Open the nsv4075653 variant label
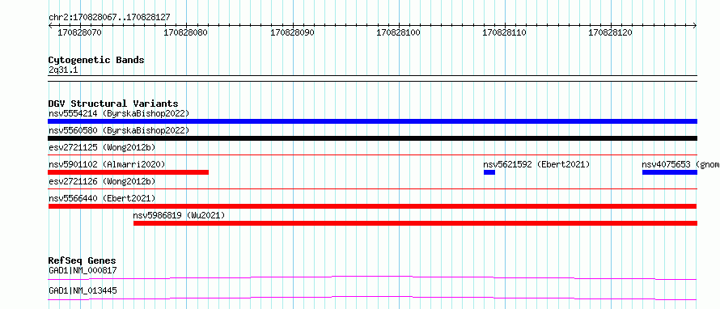Viewport: 720px width, 309px height. 680,164
